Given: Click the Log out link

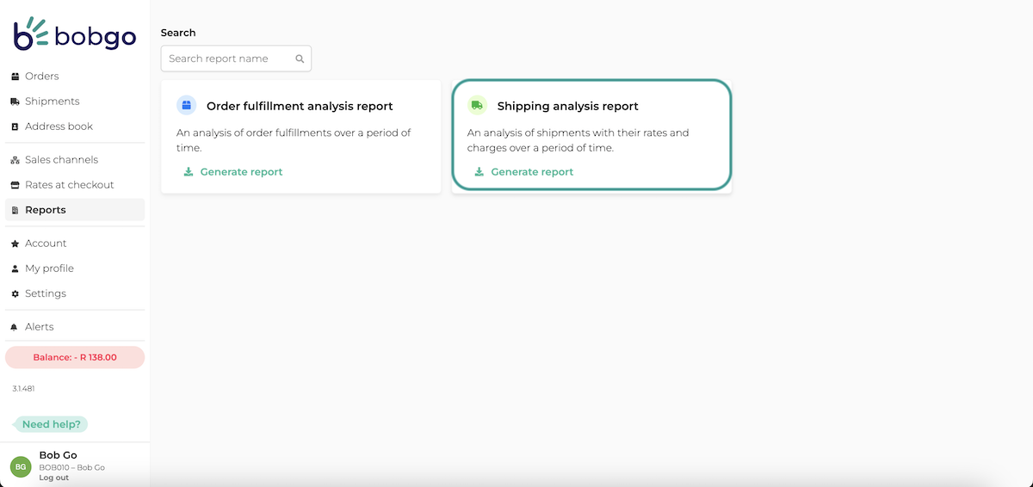Looking at the screenshot, I should click(54, 478).
